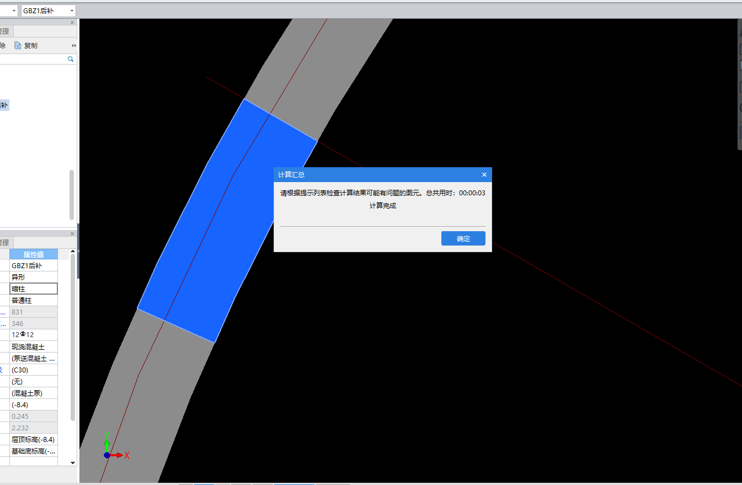Viewport: 742px width, 485px height.
Task: Click the 计算完成 status text
Action: [x=383, y=206]
